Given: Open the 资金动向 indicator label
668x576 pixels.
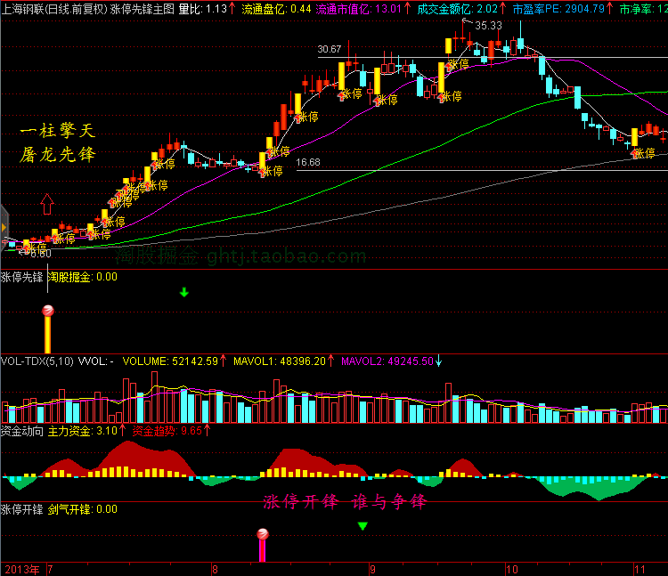Looking at the screenshot, I should coord(22,430).
